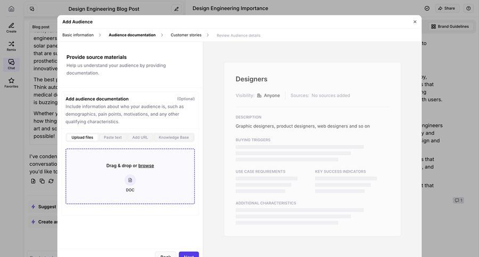Select the Blog post tab label
This screenshot has height=257, width=479.
tap(41, 27)
